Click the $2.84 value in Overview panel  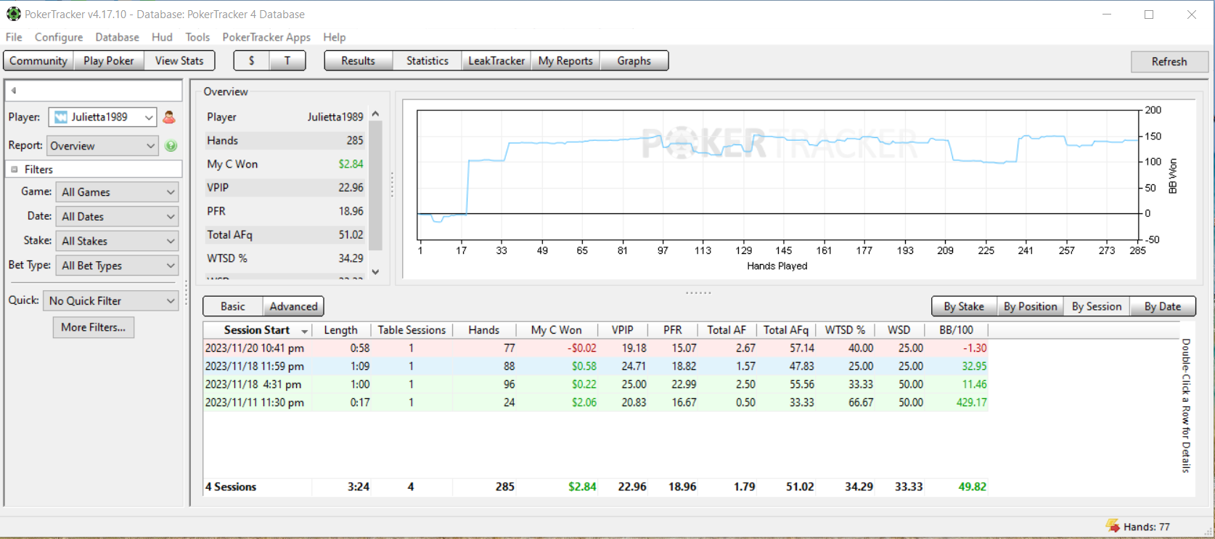click(351, 164)
